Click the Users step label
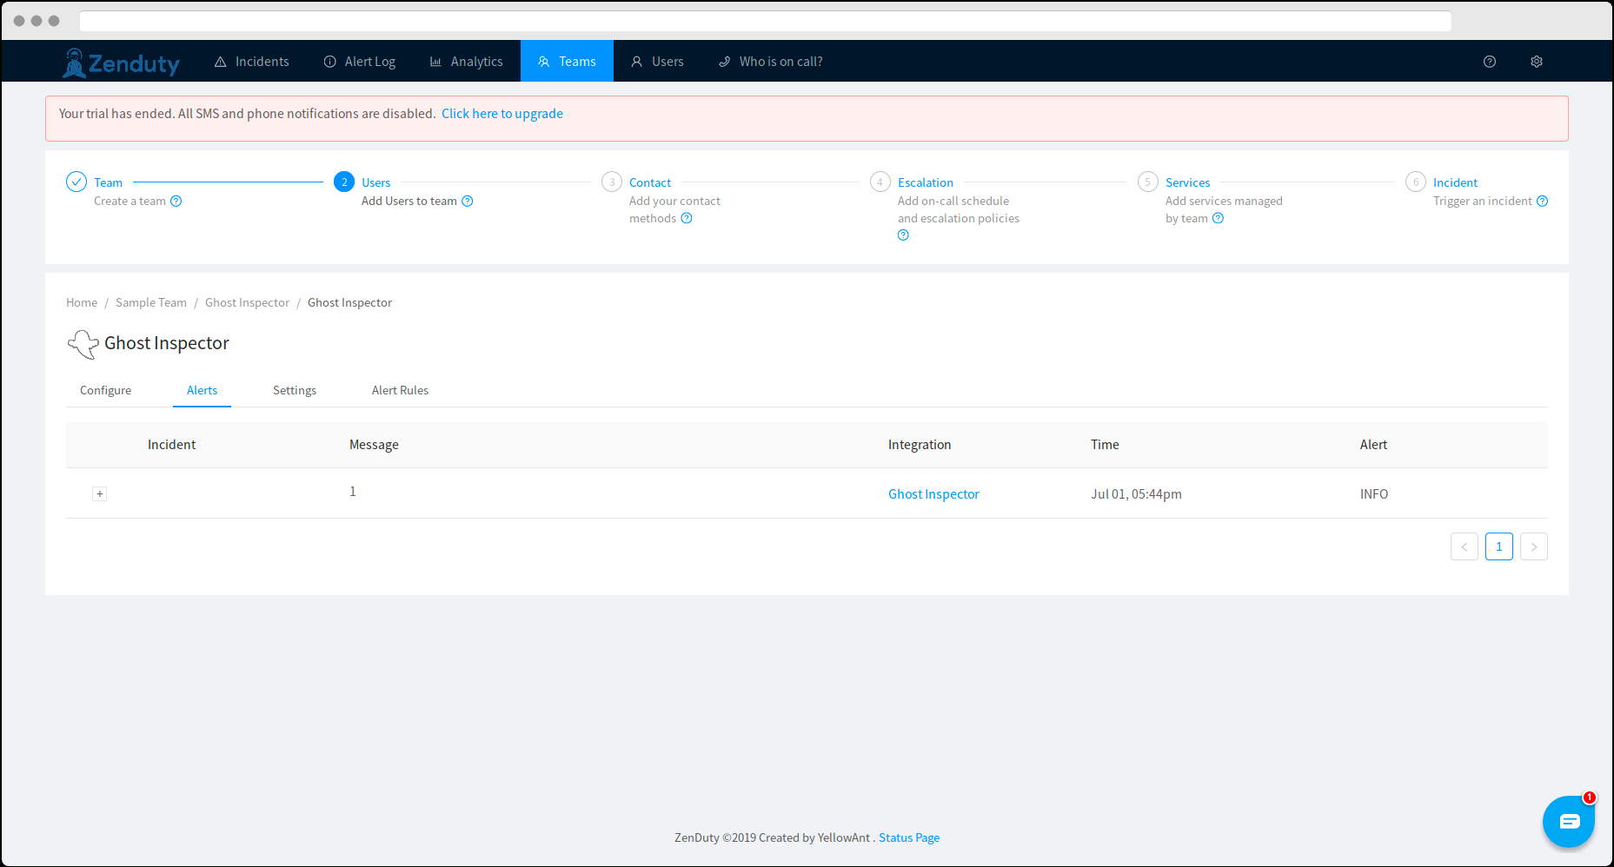The height and width of the screenshot is (867, 1614). click(x=376, y=183)
